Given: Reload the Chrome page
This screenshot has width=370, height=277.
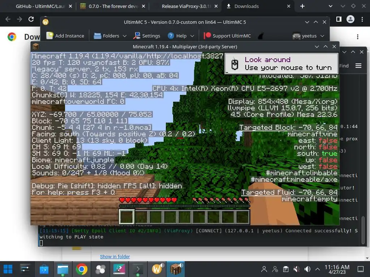Looking at the screenshot, I should (x=31, y=19).
